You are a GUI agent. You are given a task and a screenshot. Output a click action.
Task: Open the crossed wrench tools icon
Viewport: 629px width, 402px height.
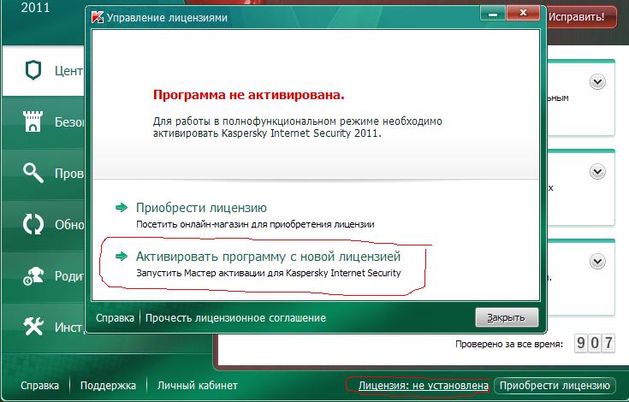point(33,327)
